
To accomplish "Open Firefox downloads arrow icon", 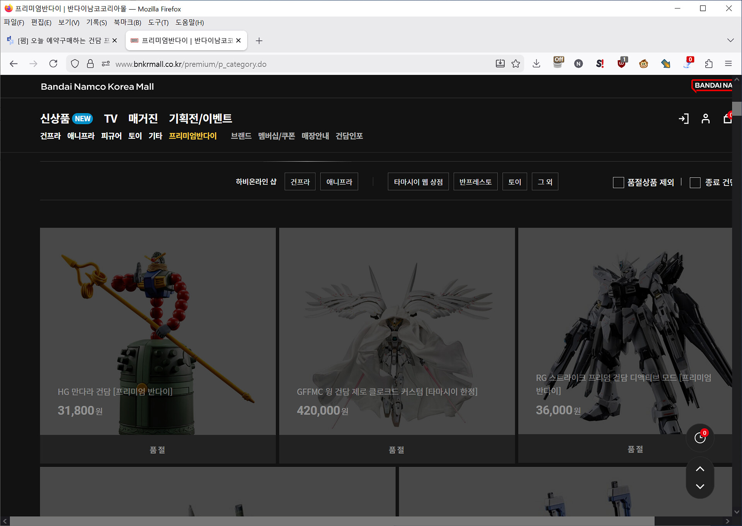I will 536,64.
